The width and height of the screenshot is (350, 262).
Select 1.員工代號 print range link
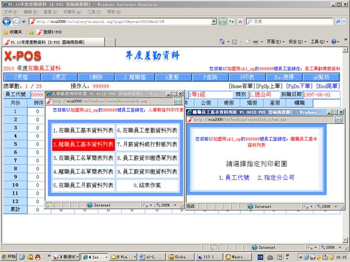pyautogui.click(x=234, y=177)
